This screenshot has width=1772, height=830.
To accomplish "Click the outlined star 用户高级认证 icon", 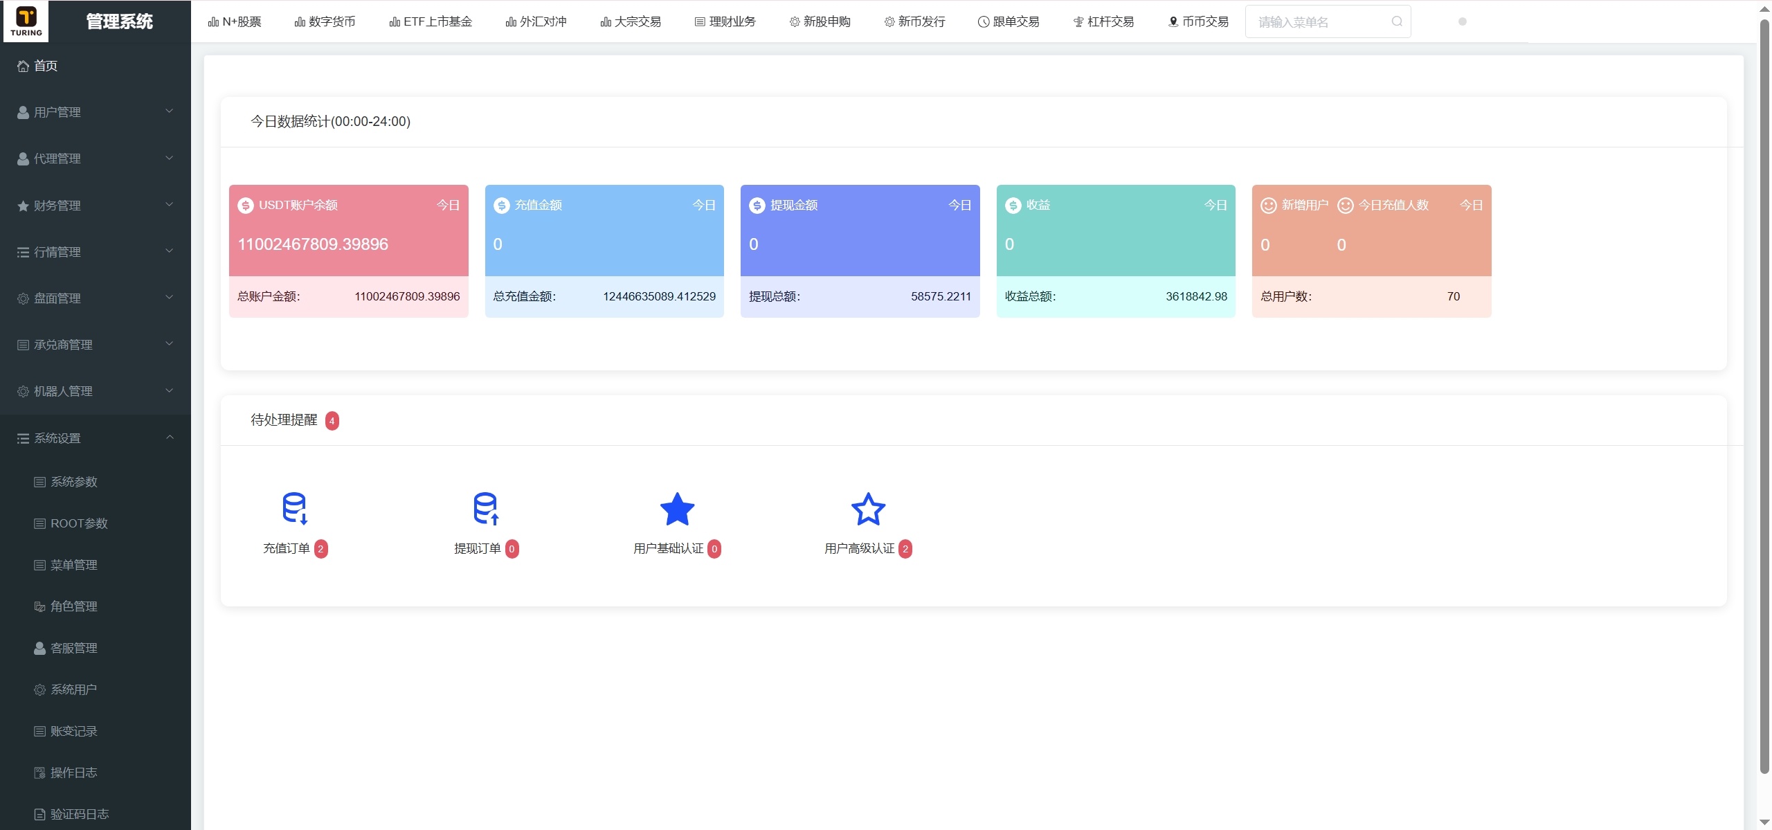I will click(x=868, y=509).
